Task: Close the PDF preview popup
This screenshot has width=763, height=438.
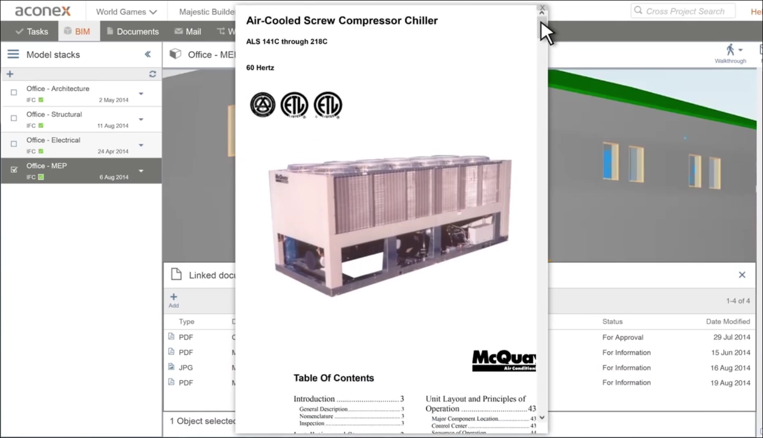Action: click(542, 8)
